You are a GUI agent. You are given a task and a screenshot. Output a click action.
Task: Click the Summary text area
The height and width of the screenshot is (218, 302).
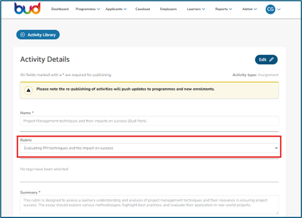149,204
